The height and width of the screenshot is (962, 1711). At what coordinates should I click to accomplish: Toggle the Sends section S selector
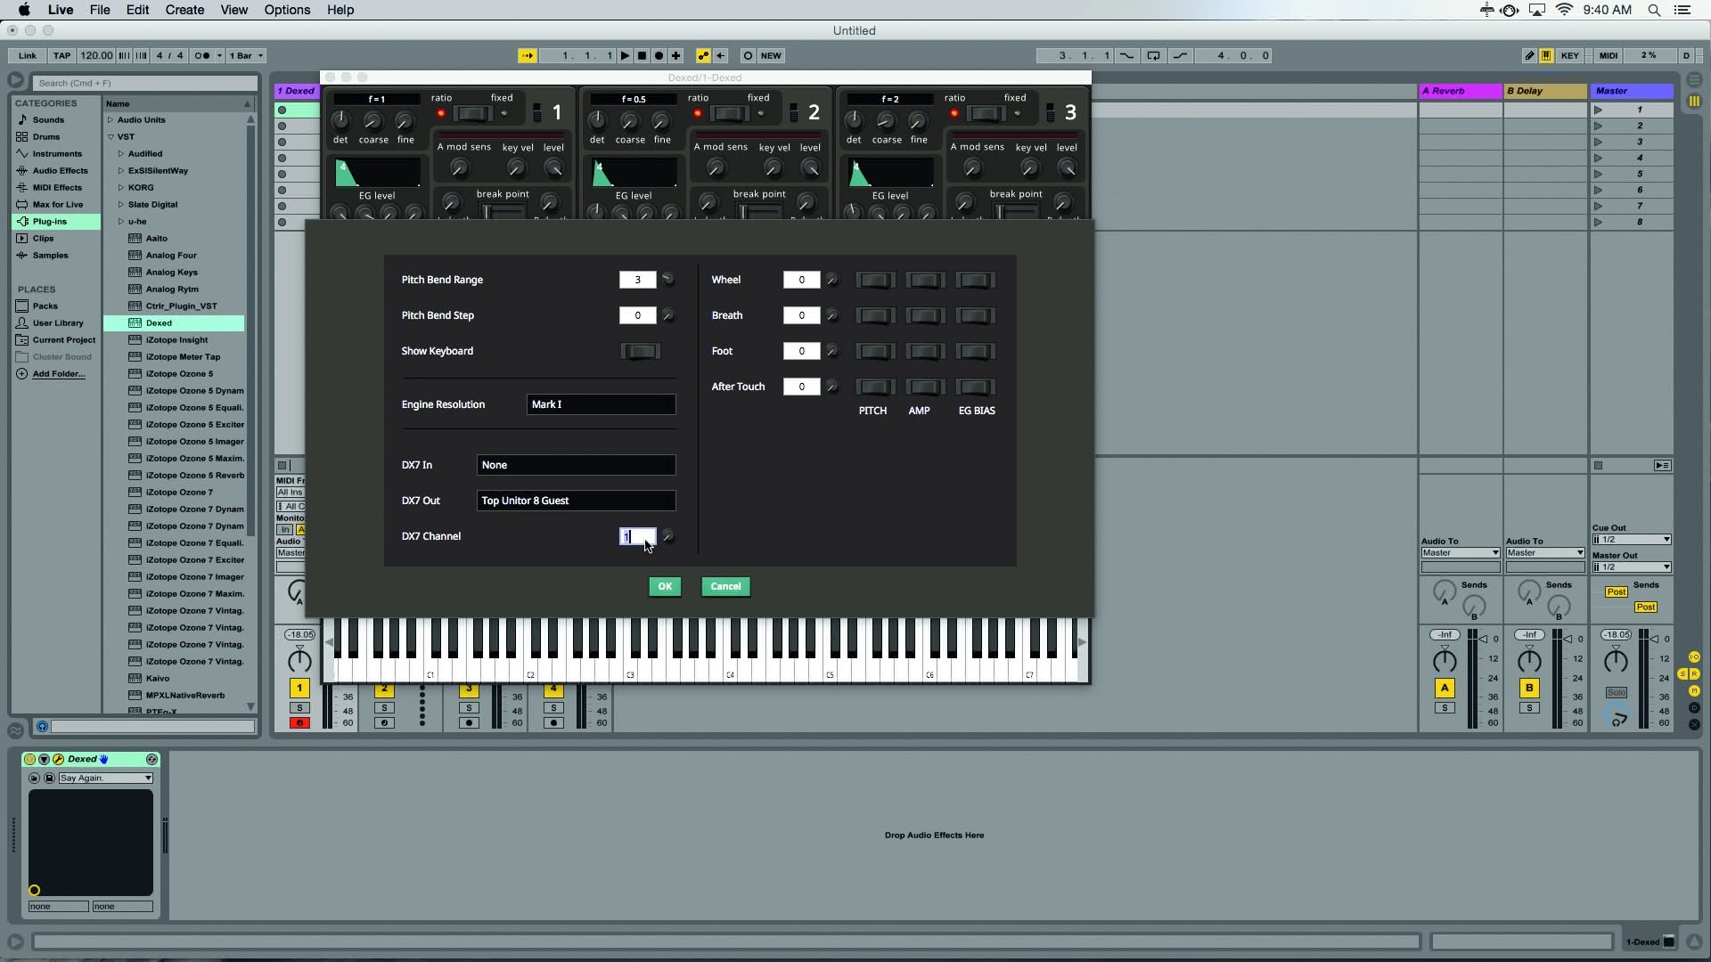(1682, 673)
